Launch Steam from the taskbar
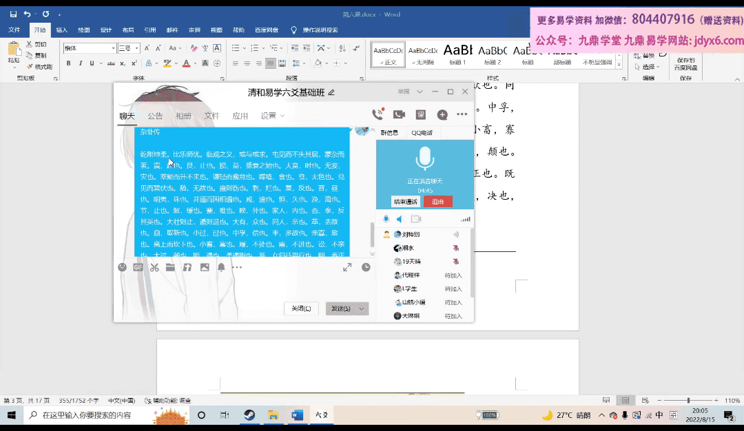Screen dimensions: 744x431 point(249,415)
